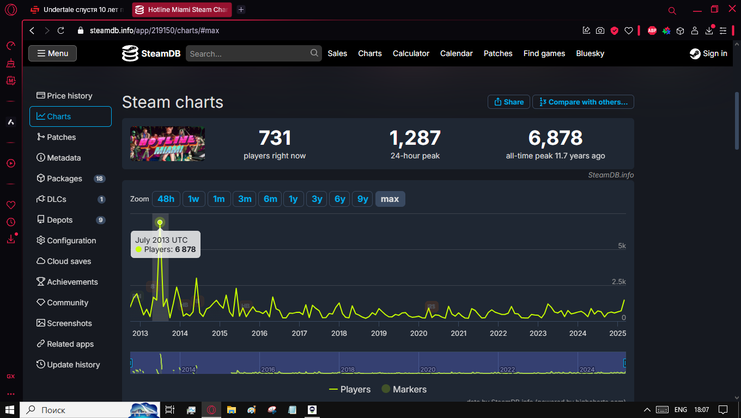Set chart zoom to 1y
Screen dimensions: 741x418
[293, 199]
